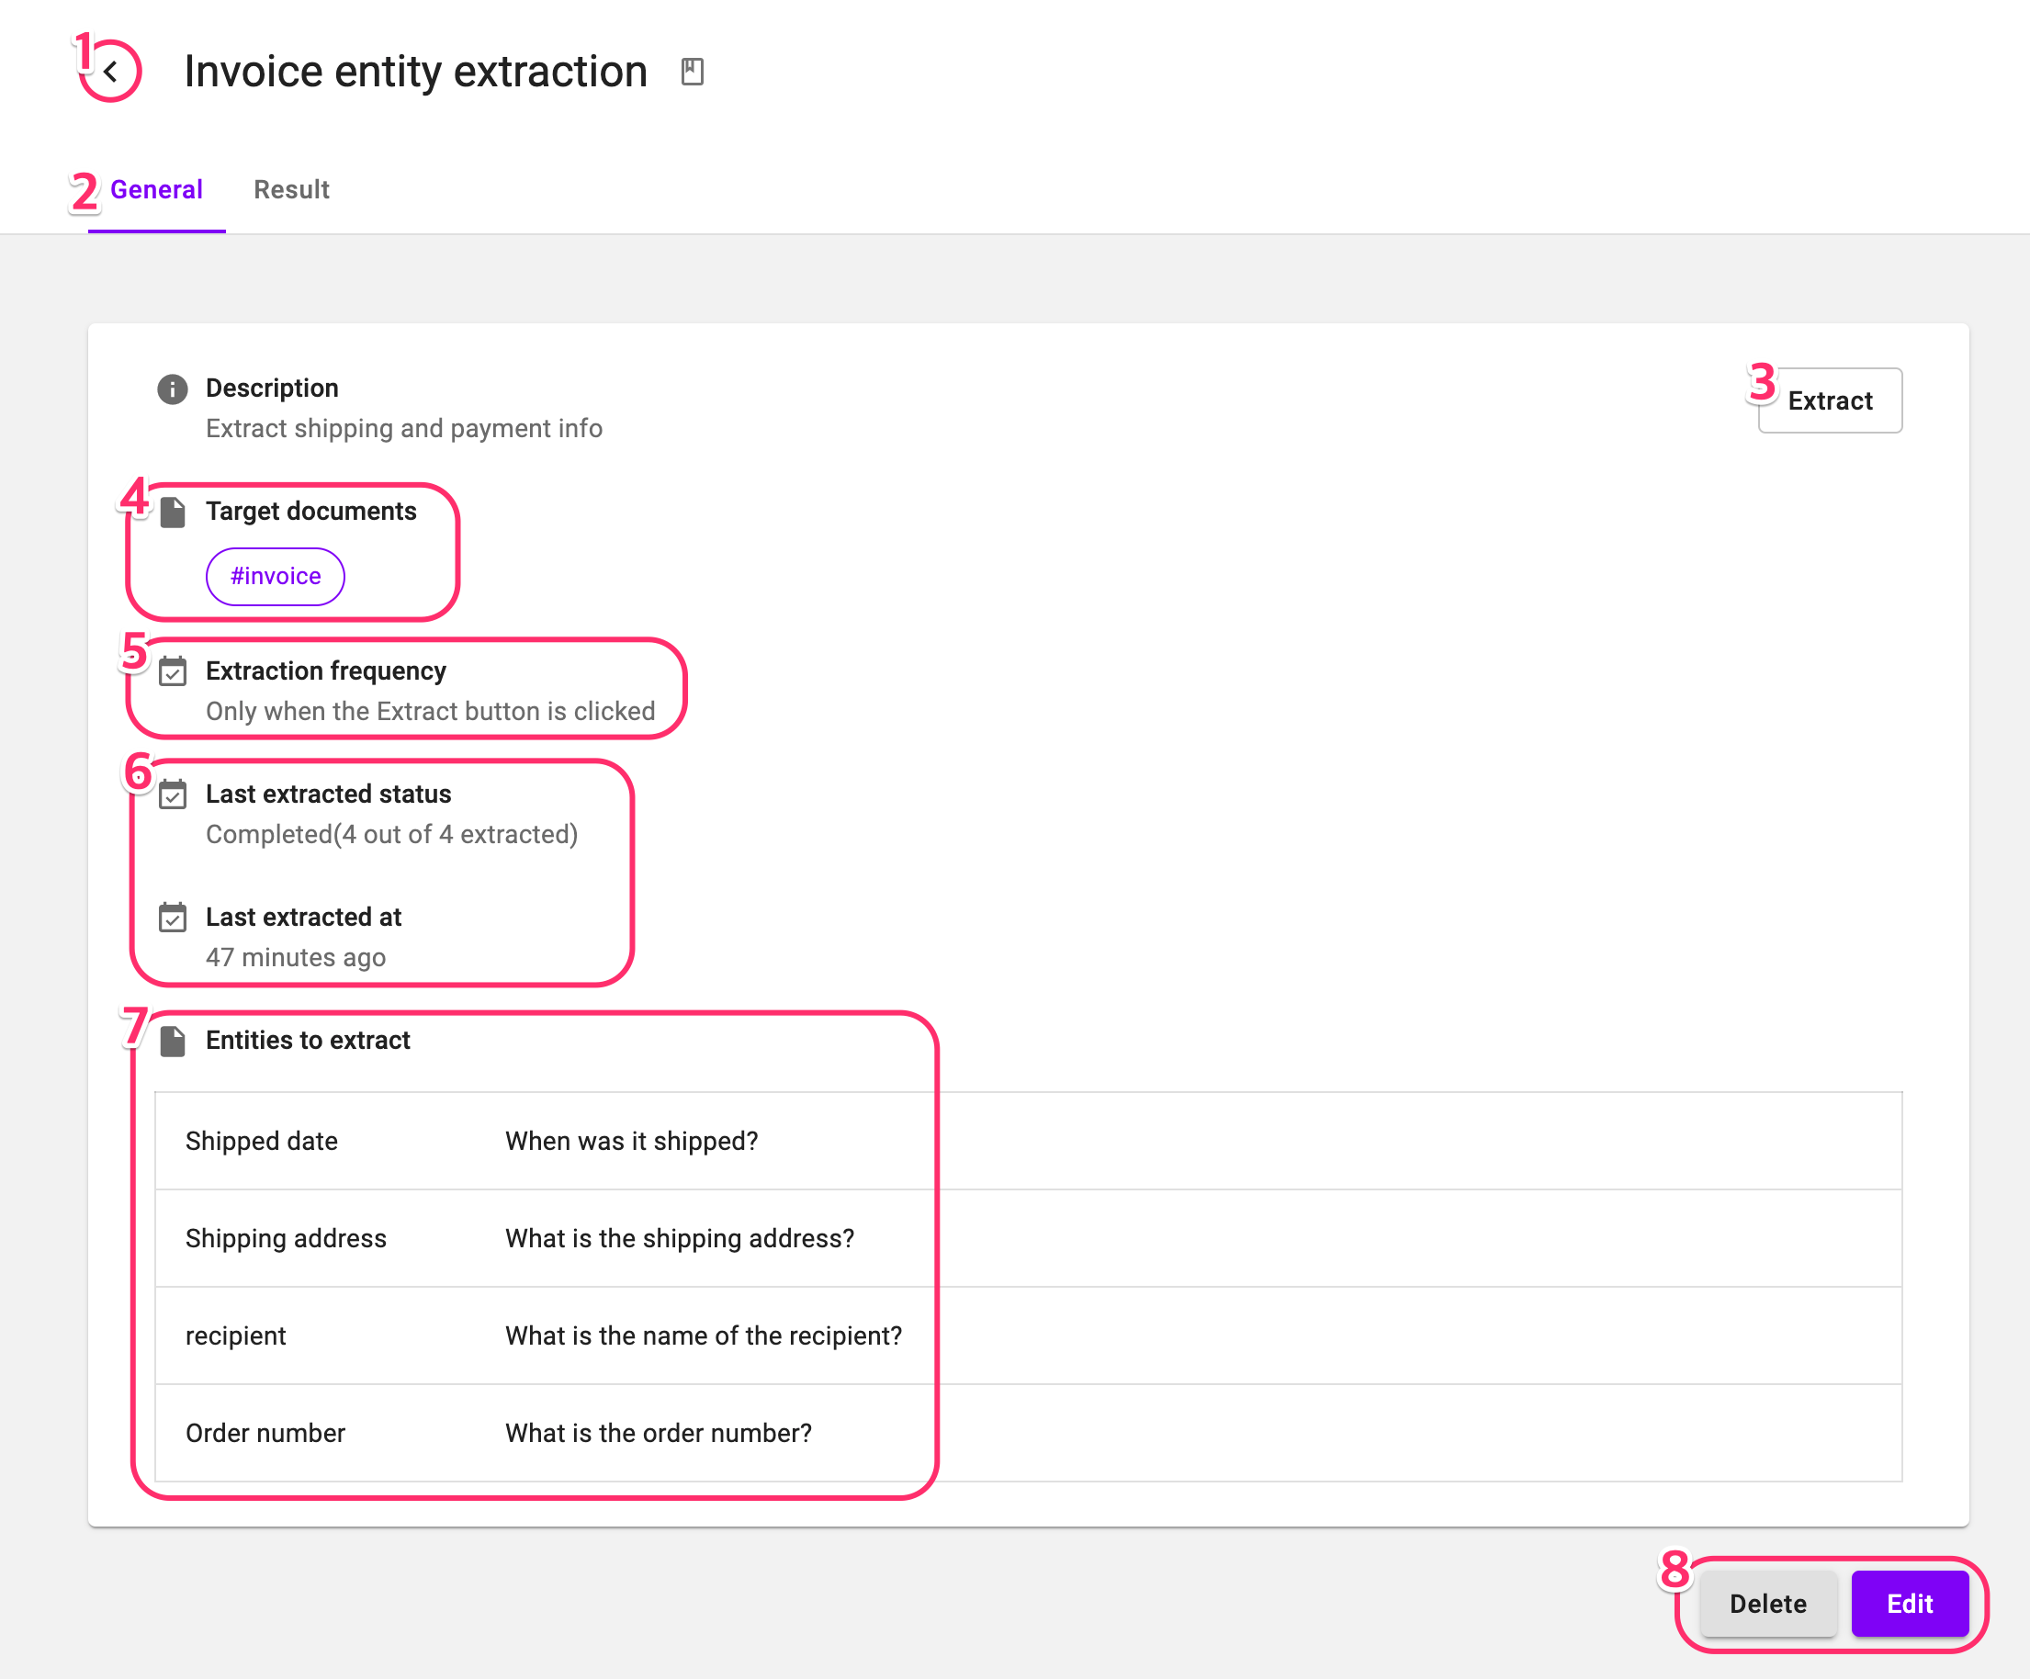2030x1679 pixels.
Task: Click the Entities to extract document icon
Action: 172,1041
